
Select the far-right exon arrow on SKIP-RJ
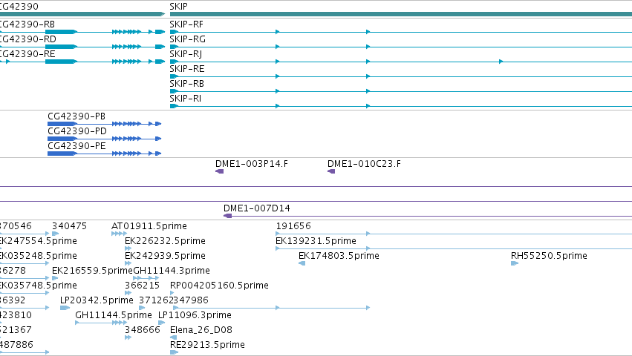point(501,62)
